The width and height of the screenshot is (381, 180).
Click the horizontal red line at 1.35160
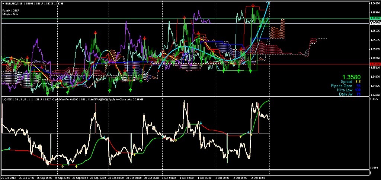click(x=185, y=64)
